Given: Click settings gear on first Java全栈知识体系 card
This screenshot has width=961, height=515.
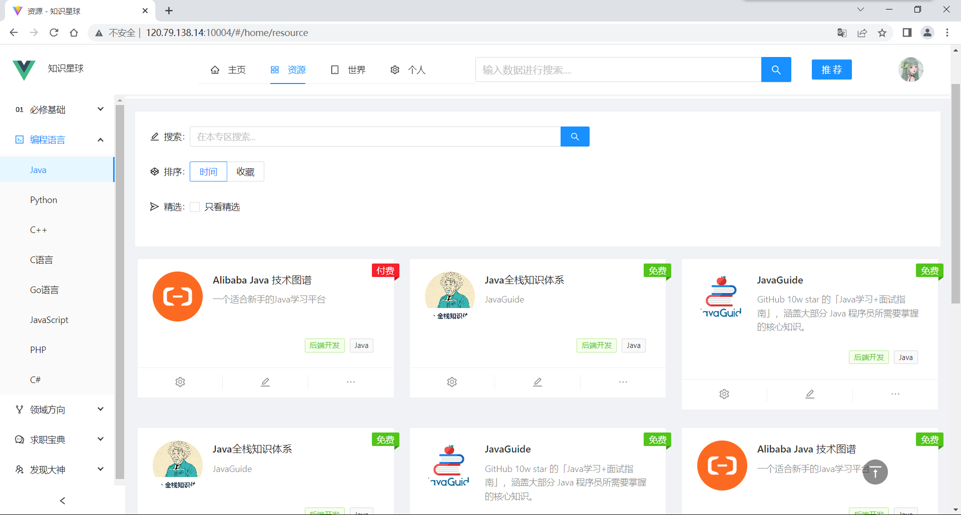Looking at the screenshot, I should point(452,382).
